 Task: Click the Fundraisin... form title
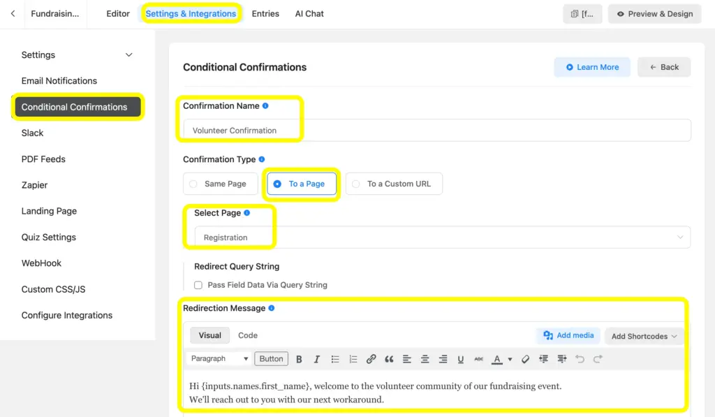[54, 14]
